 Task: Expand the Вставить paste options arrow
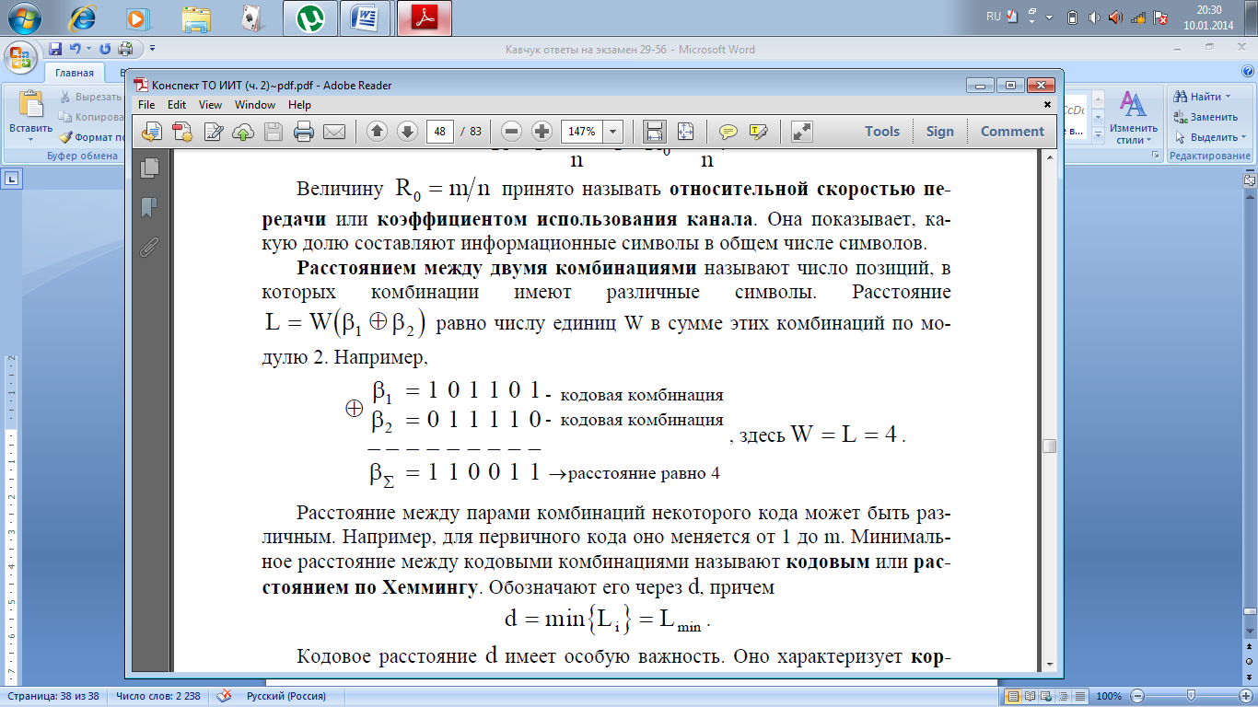tap(29, 140)
